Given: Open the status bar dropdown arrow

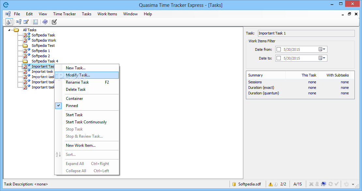Looking at the screenshot, I should [x=353, y=184].
